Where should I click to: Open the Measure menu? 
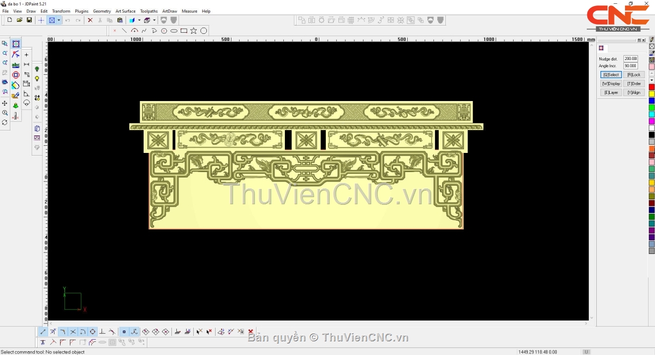[189, 11]
